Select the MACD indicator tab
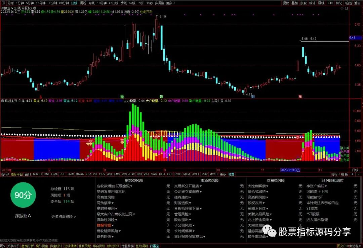 tap(37, 174)
